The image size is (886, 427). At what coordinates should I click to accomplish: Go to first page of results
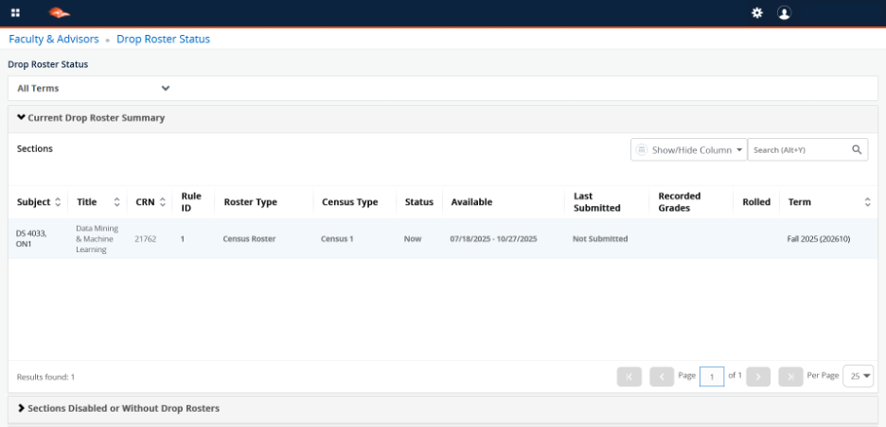click(629, 376)
